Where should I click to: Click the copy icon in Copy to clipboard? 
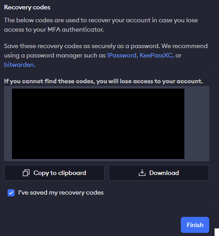tap(26, 173)
